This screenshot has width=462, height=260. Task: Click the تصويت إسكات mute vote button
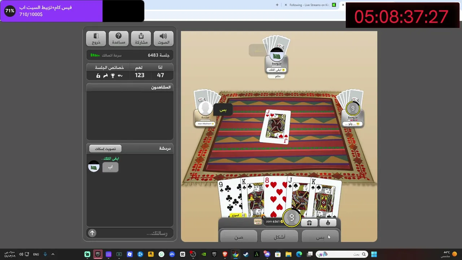[x=105, y=148]
